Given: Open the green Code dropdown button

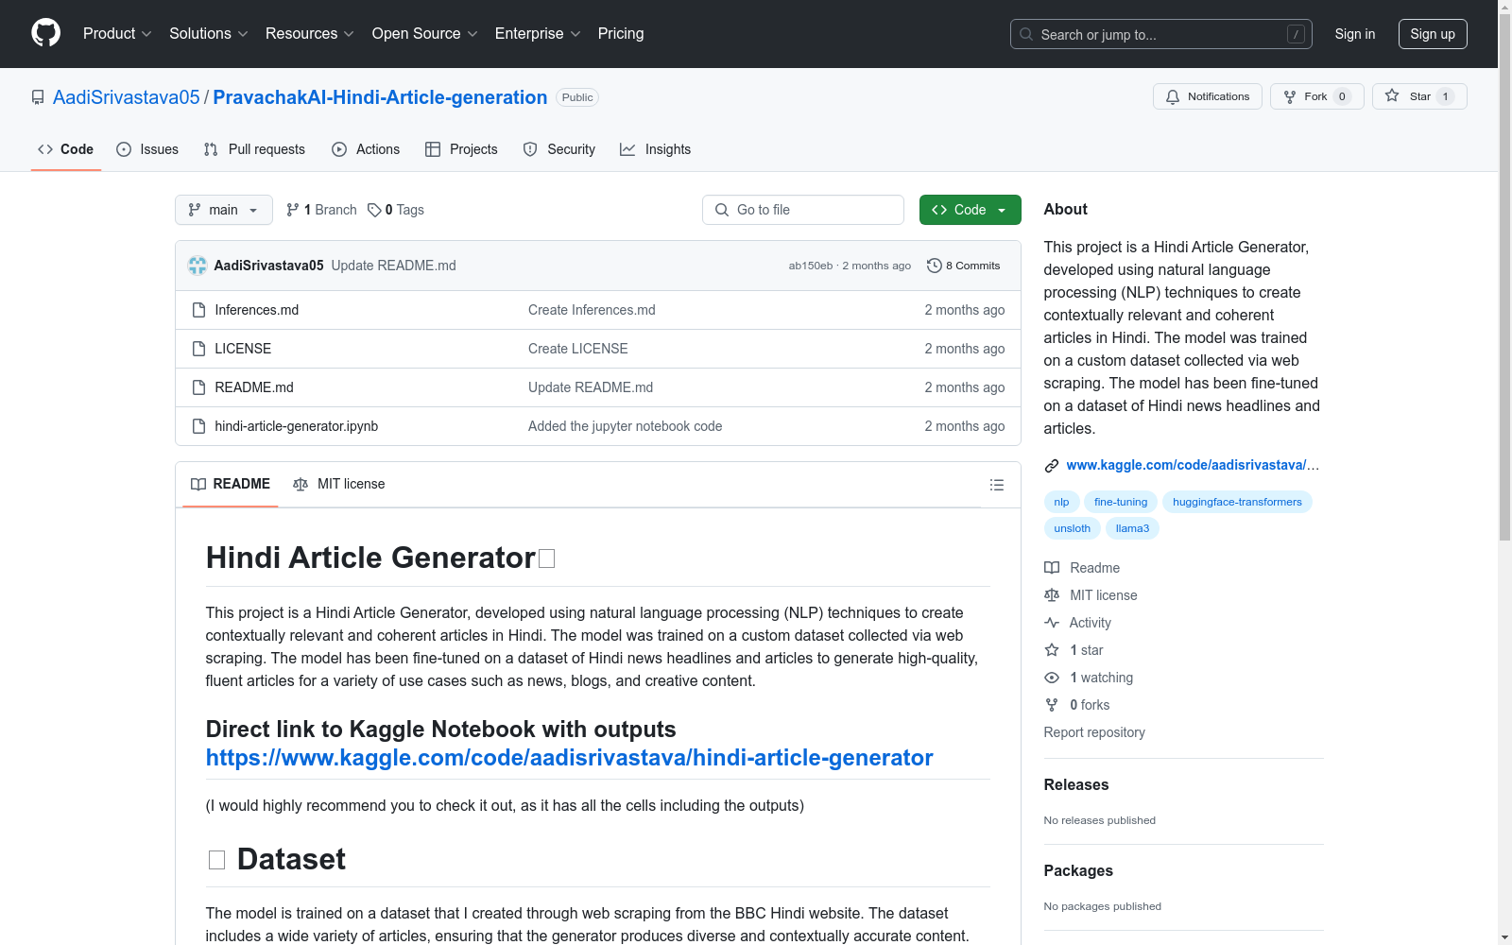Looking at the screenshot, I should pos(970,210).
